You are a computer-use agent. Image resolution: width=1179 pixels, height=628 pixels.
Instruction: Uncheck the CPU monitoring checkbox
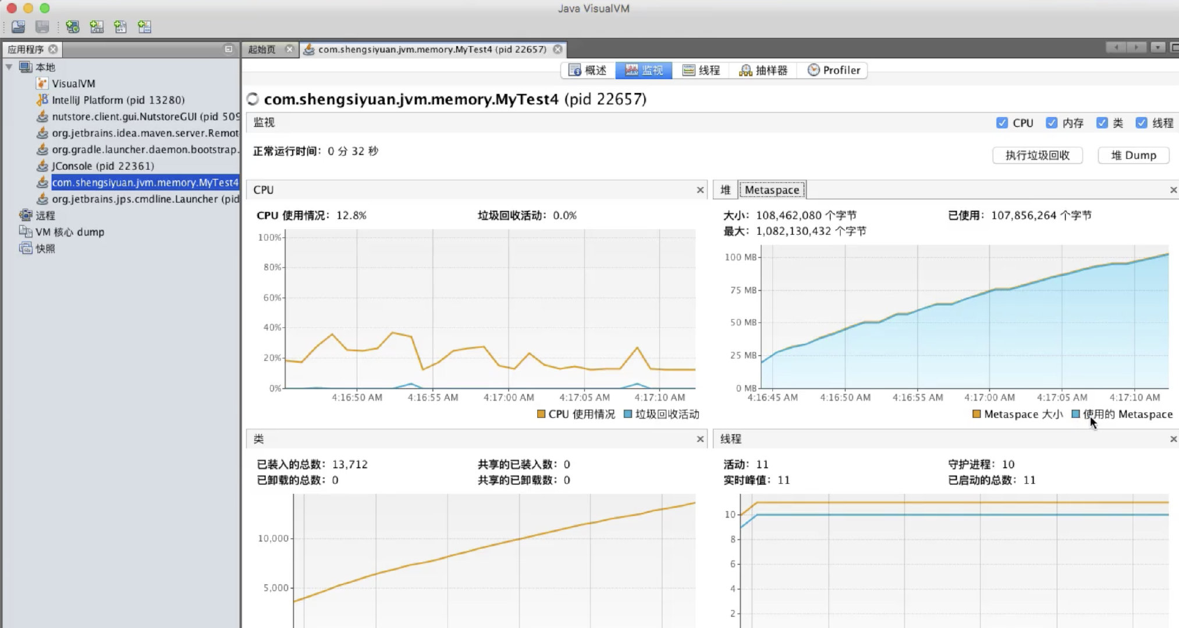pos(1002,123)
